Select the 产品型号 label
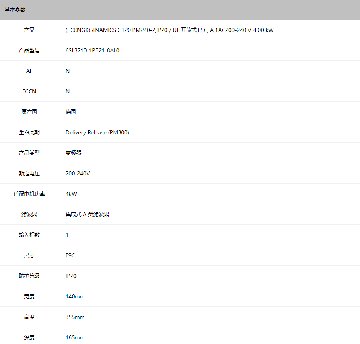 point(29,50)
